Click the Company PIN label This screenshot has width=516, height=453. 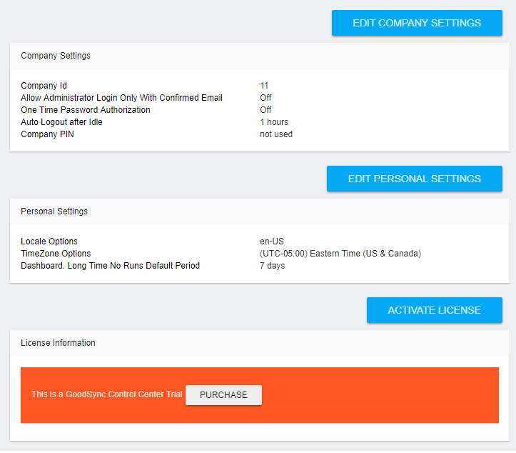(47, 134)
